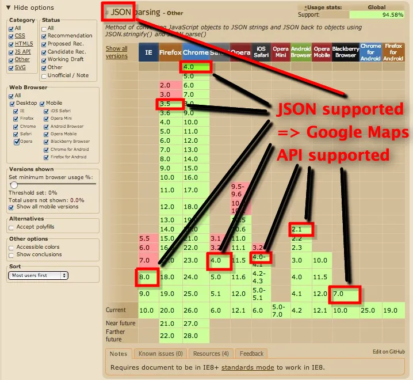Toggle Show all mobile versions checkbox
The width and height of the screenshot is (413, 380).
coord(11,207)
